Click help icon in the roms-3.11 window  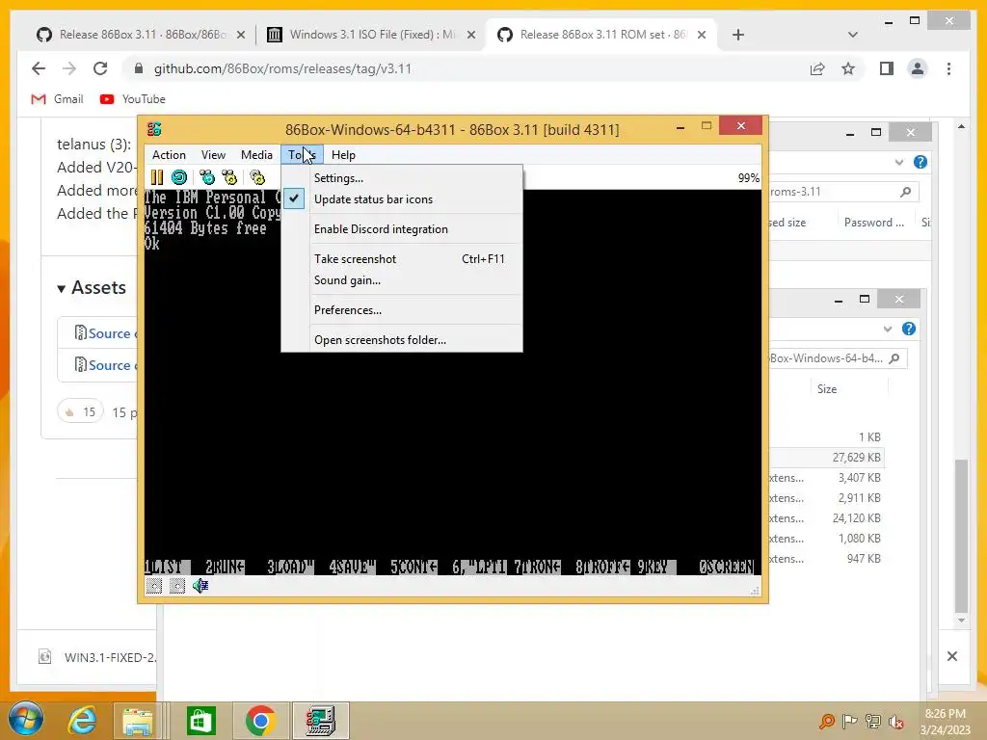click(x=920, y=162)
